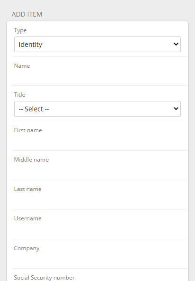Click the Title field label
This screenshot has height=281, width=195.
(19, 94)
